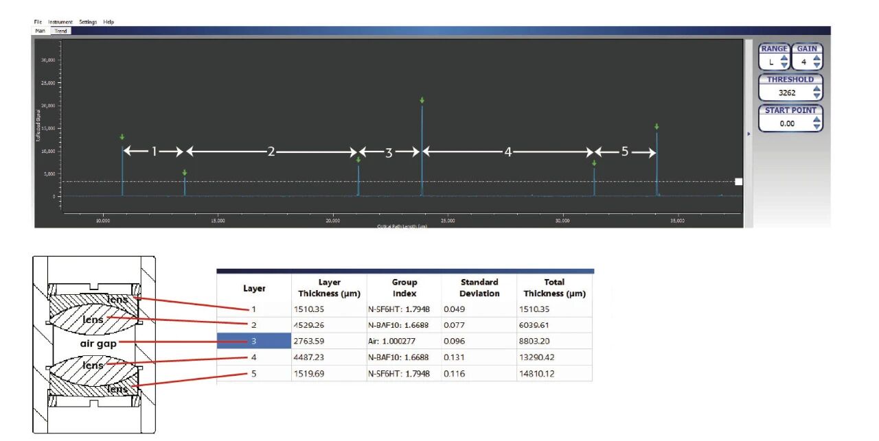Click N-SF6HT: 1.7948 cell in row 5
This screenshot has height=441, width=879.
point(404,373)
